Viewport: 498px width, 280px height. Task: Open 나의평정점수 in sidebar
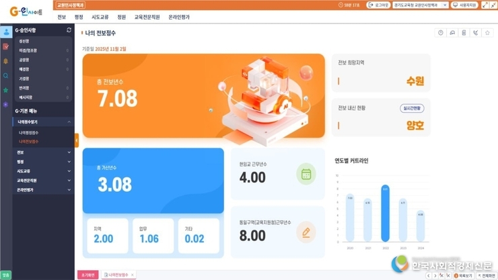coord(28,133)
